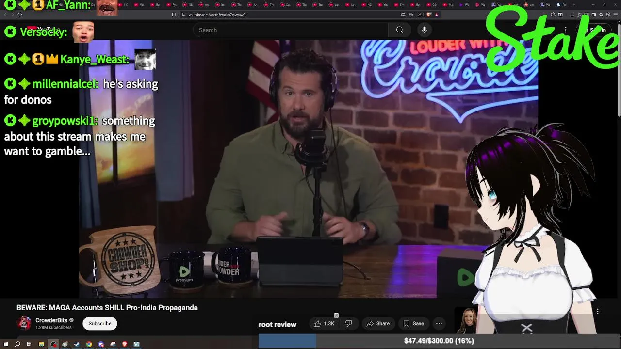Open the CrowderBits channel name link
Screen dimensions: 621x349
(x=51, y=320)
